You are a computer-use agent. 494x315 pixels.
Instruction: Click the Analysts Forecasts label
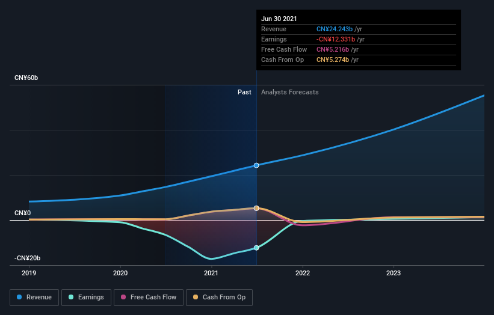tap(290, 92)
